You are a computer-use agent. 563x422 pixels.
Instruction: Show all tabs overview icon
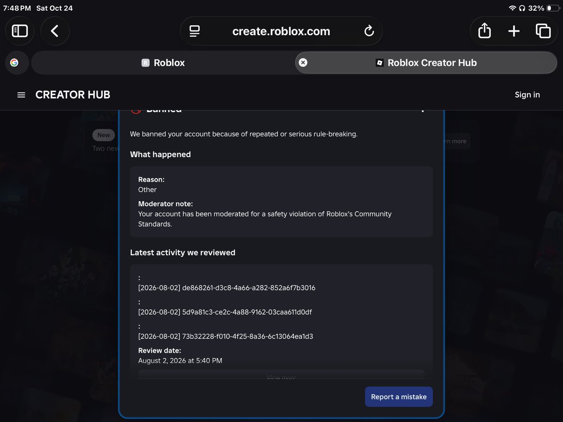[543, 31]
